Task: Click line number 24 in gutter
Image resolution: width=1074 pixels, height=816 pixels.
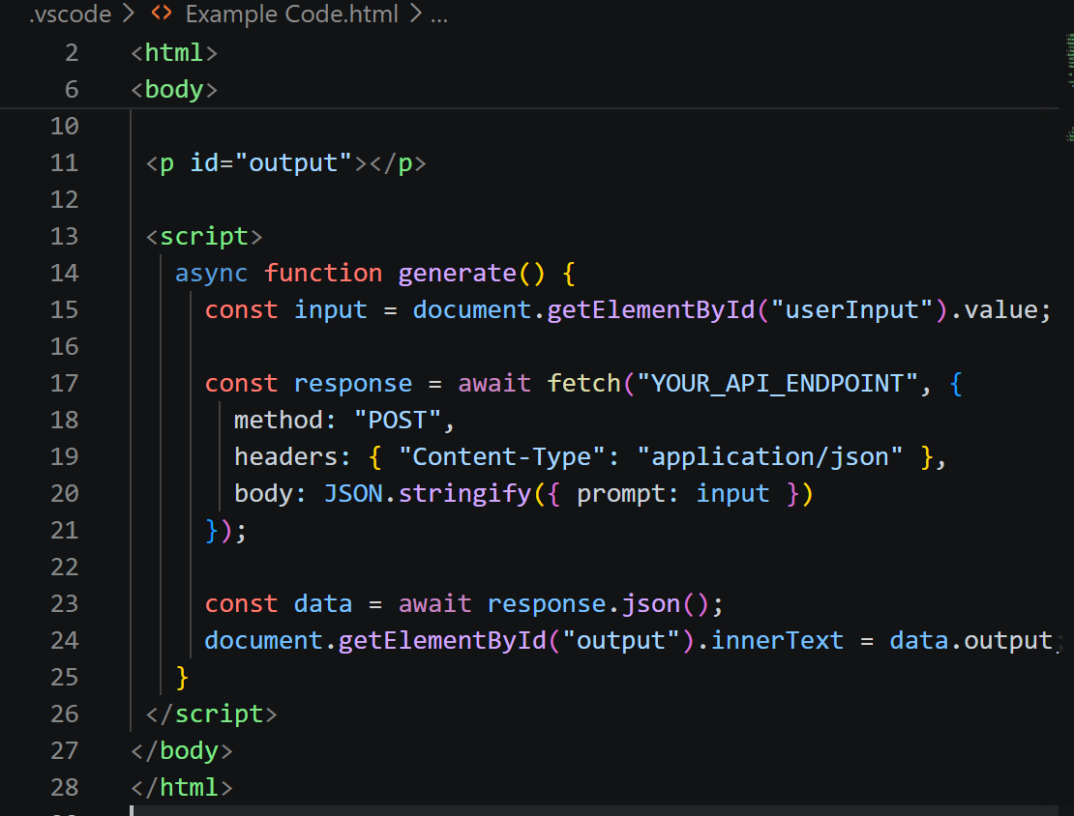Action: [x=65, y=640]
